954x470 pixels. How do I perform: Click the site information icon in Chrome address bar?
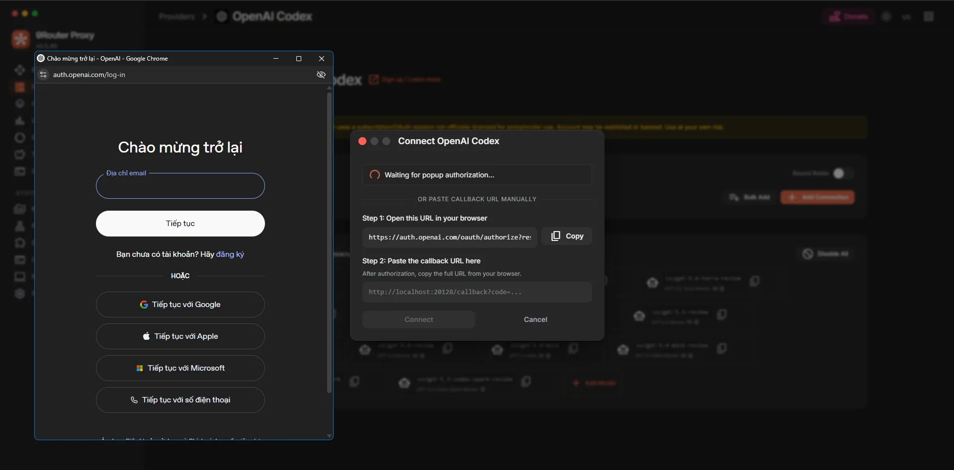[43, 75]
